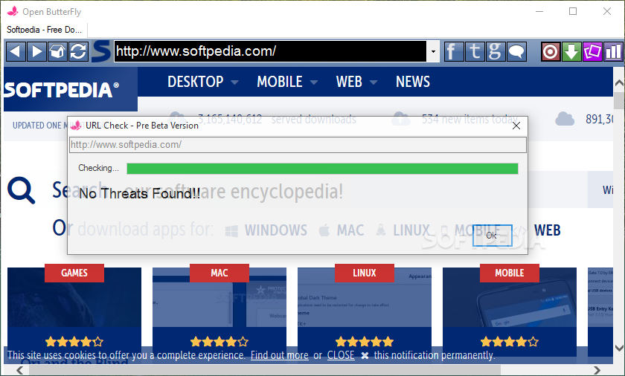Open the green downloads arrow icon

tap(571, 51)
